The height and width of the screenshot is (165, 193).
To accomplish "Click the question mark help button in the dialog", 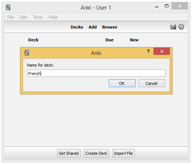I will click(x=148, y=51).
